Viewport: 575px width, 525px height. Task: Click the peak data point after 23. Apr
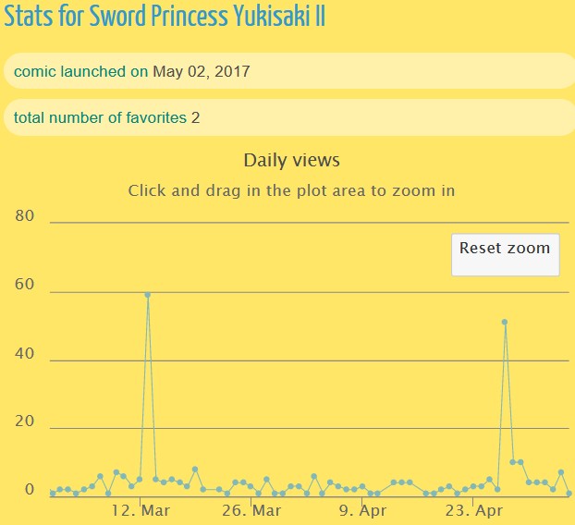[x=505, y=323]
